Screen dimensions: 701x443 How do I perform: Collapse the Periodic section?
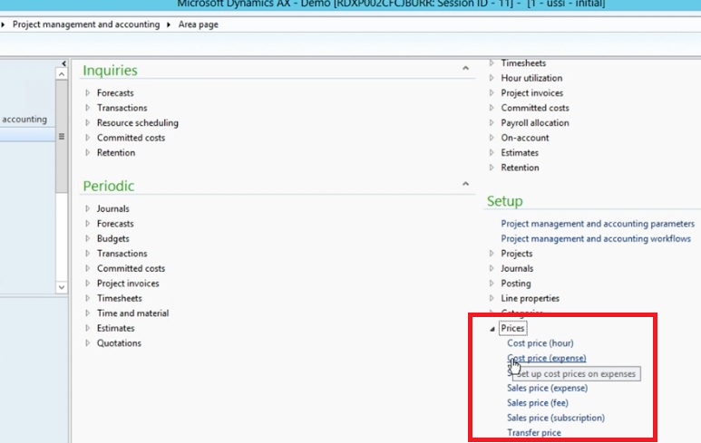465,184
